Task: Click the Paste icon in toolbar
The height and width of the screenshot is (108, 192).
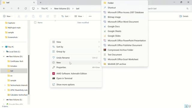Action: tap(33, 16)
